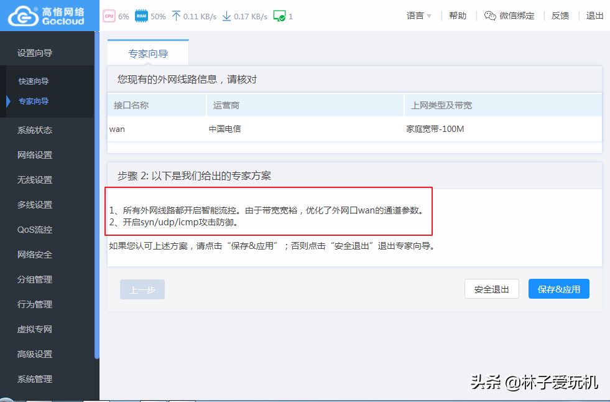Expand 设置向导 in the sidebar
The image size is (610, 402).
35,53
